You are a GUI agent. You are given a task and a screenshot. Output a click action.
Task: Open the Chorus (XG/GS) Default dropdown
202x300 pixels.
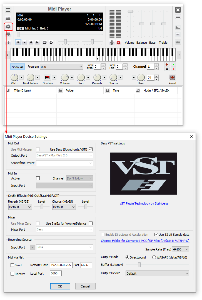coord(64,207)
